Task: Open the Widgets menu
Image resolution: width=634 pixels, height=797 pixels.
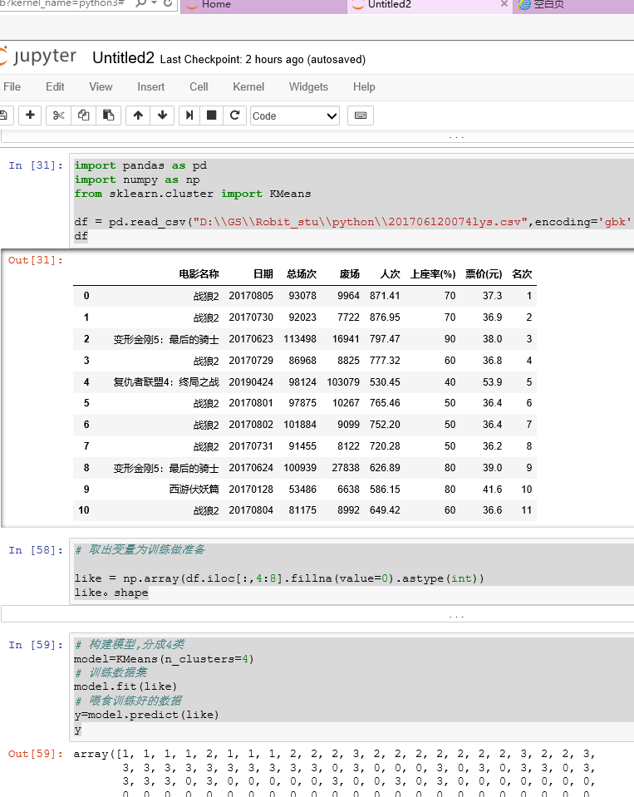Action: click(308, 87)
